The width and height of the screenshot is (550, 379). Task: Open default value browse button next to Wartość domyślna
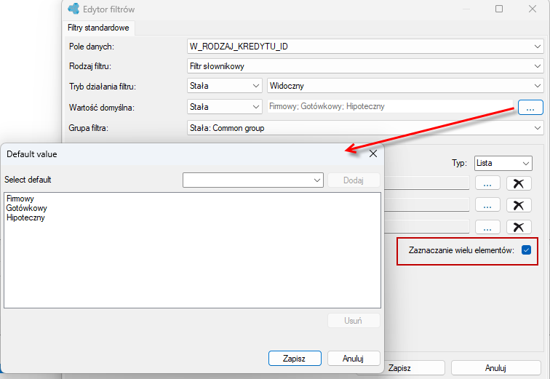(x=530, y=107)
